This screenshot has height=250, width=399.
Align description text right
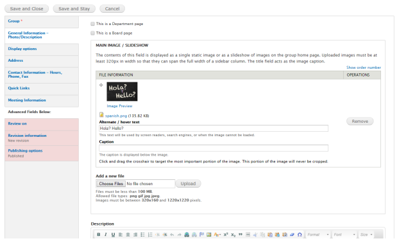tap(135, 235)
